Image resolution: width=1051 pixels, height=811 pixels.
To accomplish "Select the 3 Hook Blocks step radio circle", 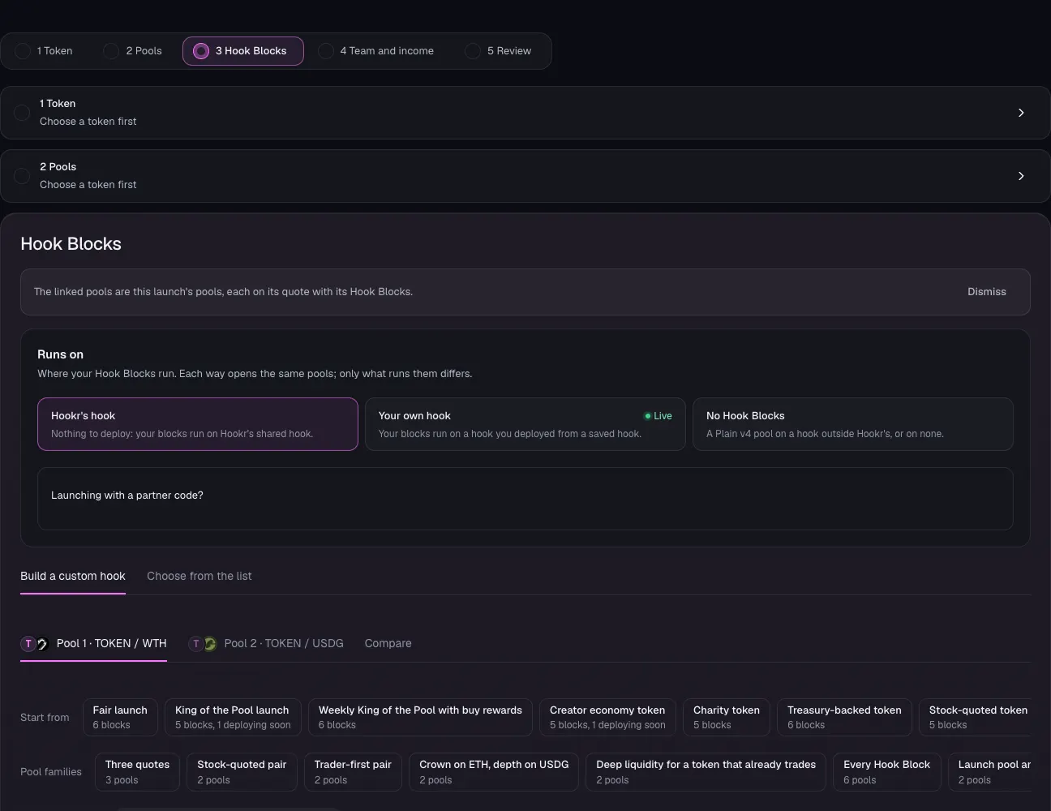I will point(201,51).
